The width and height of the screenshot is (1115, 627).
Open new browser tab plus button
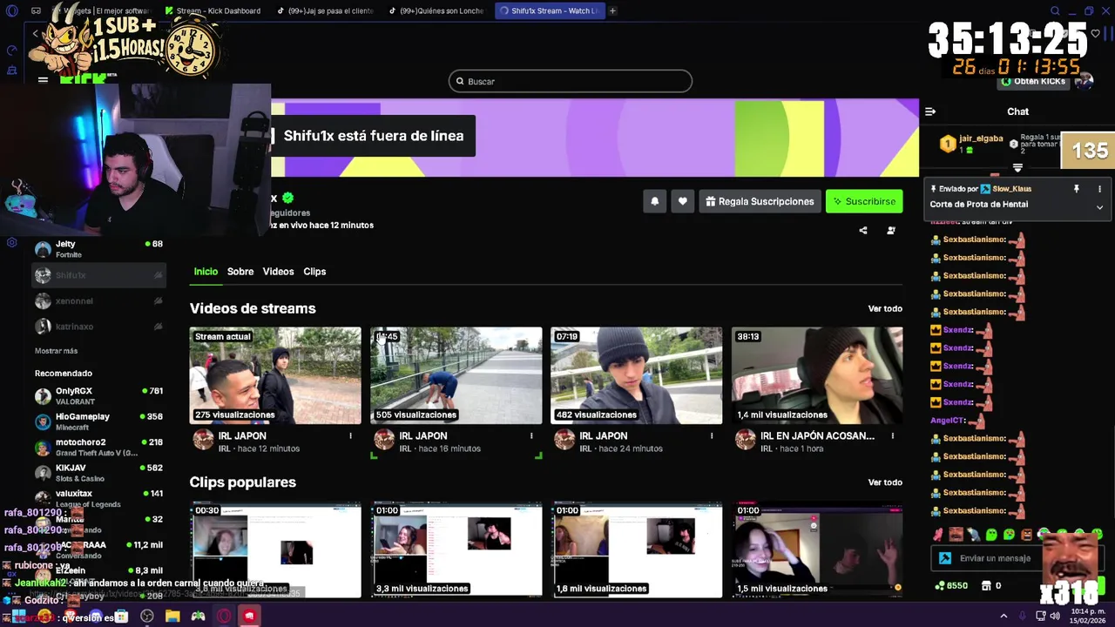pyautogui.click(x=612, y=10)
